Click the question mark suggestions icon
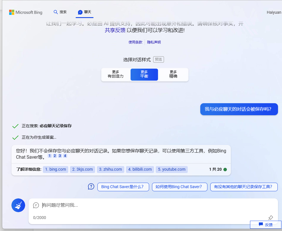 [91, 187]
